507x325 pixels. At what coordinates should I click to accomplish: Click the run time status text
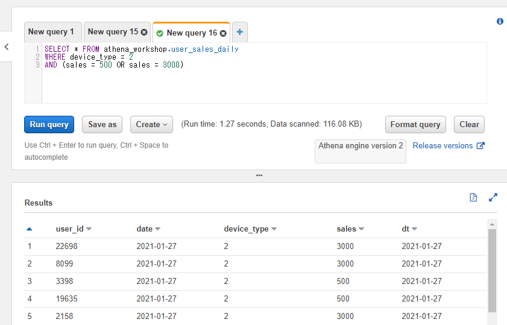pos(271,124)
